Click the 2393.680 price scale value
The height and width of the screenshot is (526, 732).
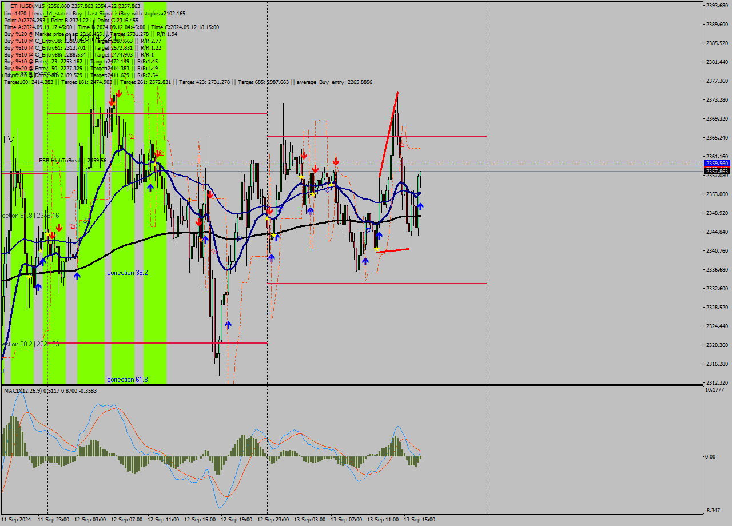pos(717,6)
